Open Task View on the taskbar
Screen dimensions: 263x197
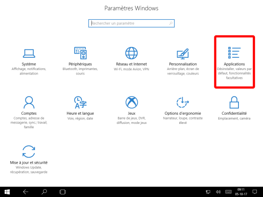click(63, 192)
